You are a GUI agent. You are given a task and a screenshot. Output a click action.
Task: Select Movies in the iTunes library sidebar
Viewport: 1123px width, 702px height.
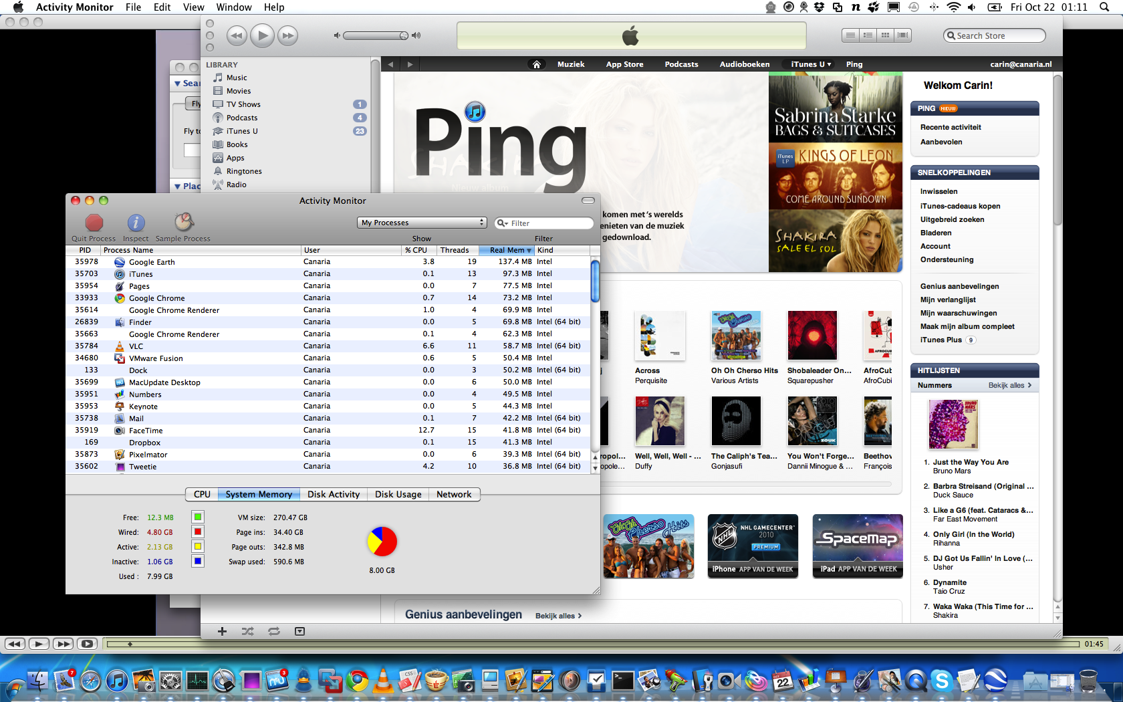point(239,91)
